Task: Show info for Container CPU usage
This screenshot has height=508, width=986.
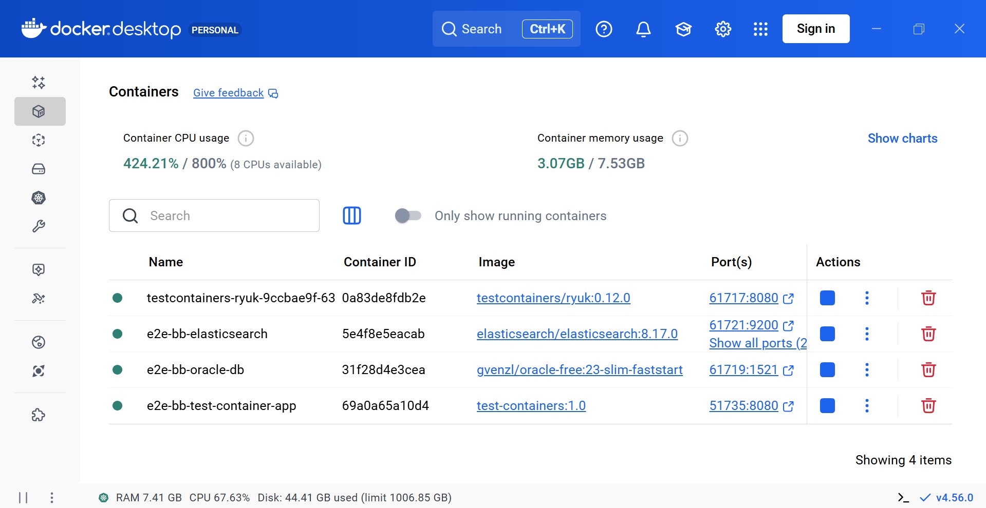Action: coord(246,138)
